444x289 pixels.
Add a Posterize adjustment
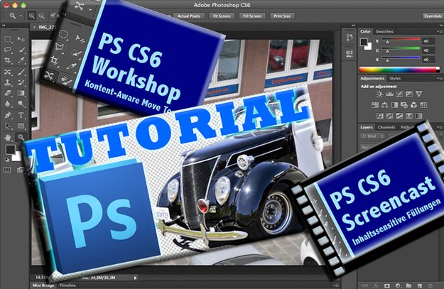click(x=389, y=116)
